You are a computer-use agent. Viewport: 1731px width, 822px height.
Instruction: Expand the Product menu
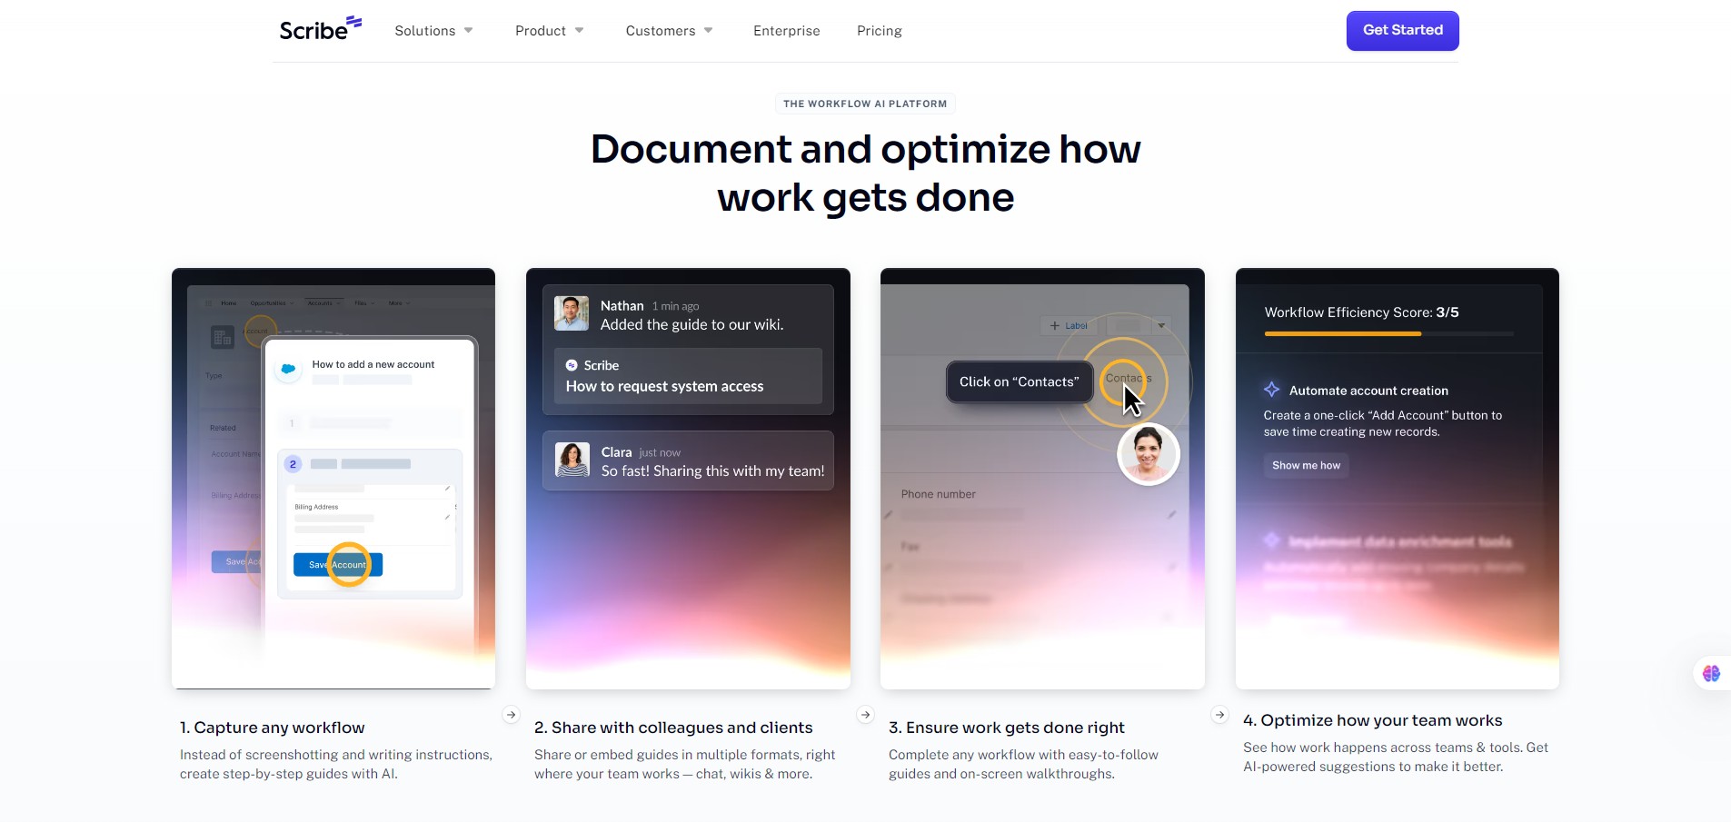tap(549, 30)
